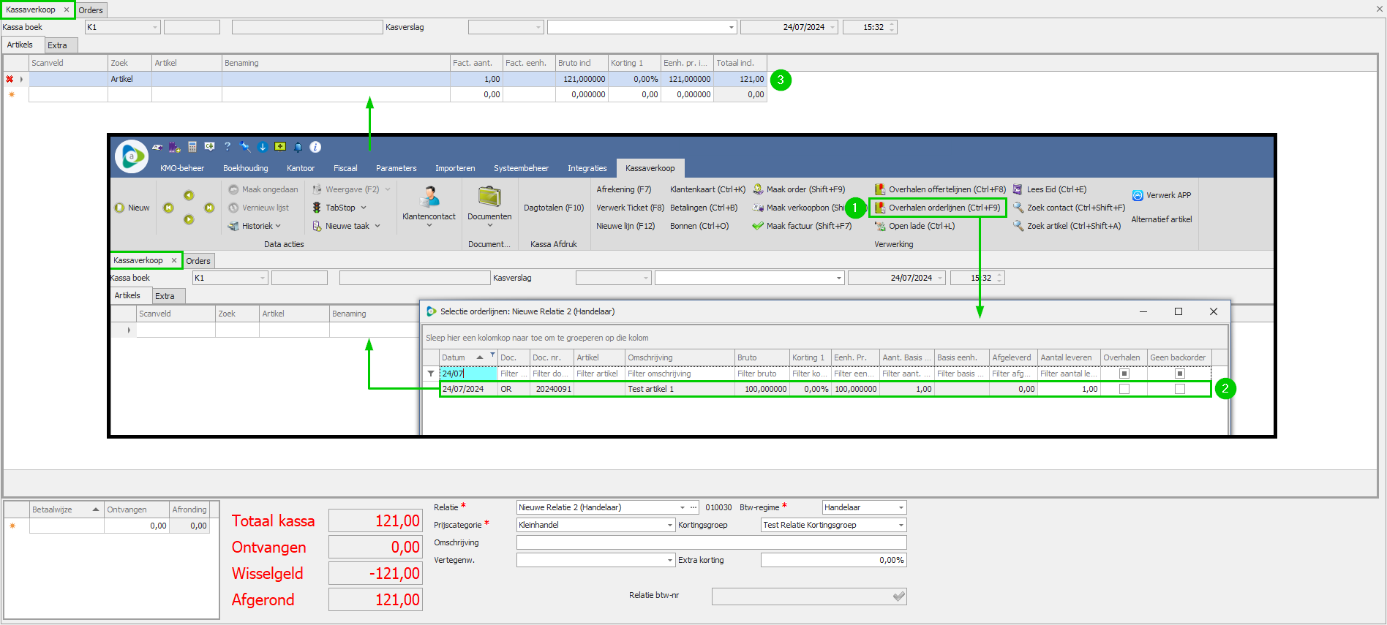
Task: Click the blue download arrow icon
Action: point(263,147)
